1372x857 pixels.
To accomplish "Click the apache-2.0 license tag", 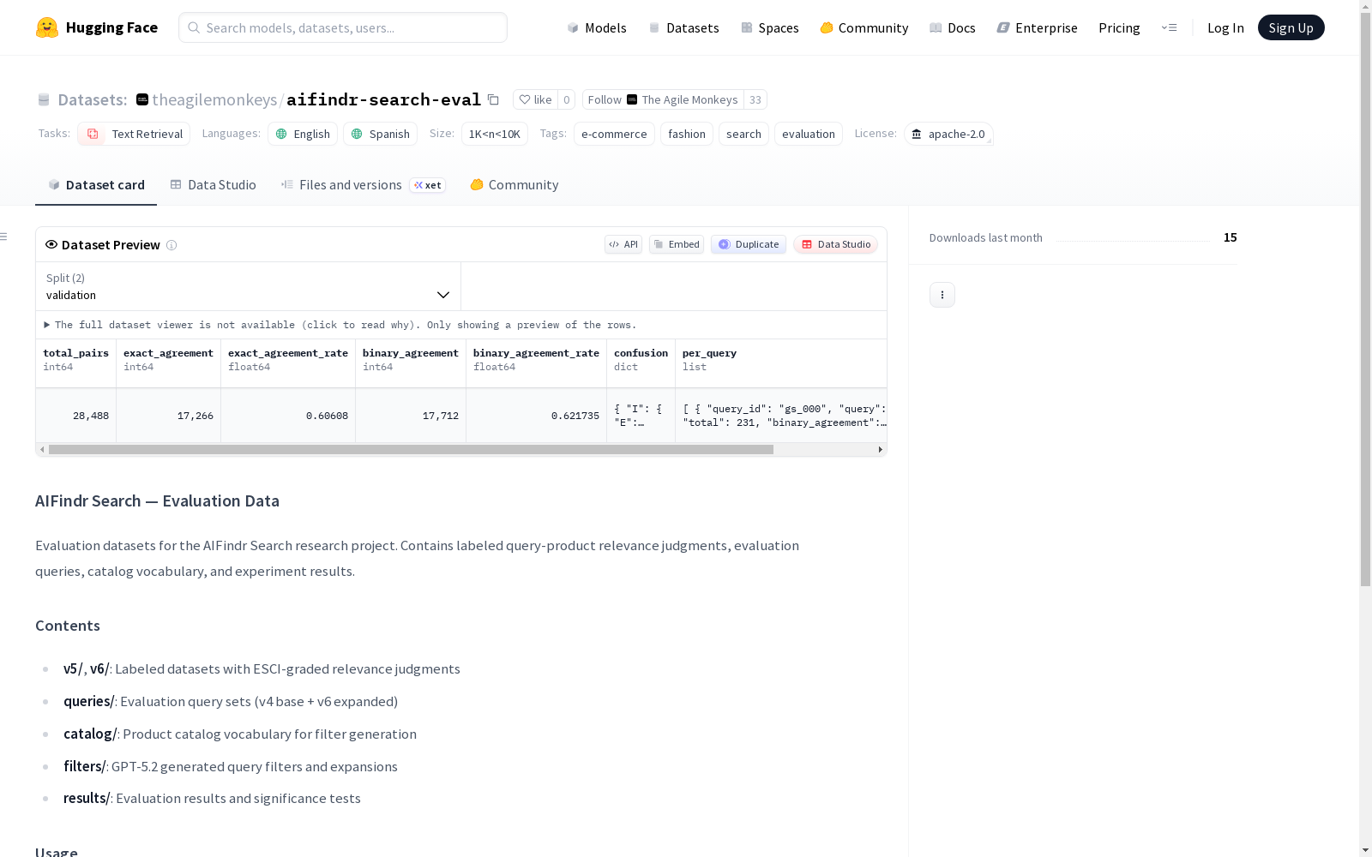I will (948, 134).
